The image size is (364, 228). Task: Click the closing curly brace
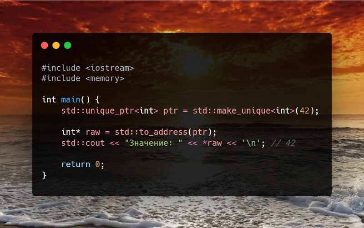44,175
